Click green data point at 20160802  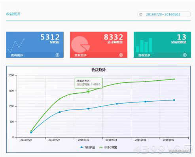coord(174,79)
